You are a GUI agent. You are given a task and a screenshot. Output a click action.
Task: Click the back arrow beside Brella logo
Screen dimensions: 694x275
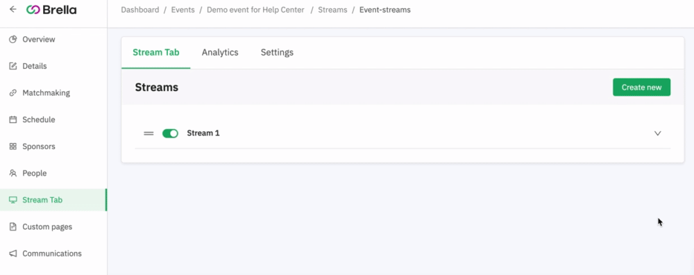12,9
